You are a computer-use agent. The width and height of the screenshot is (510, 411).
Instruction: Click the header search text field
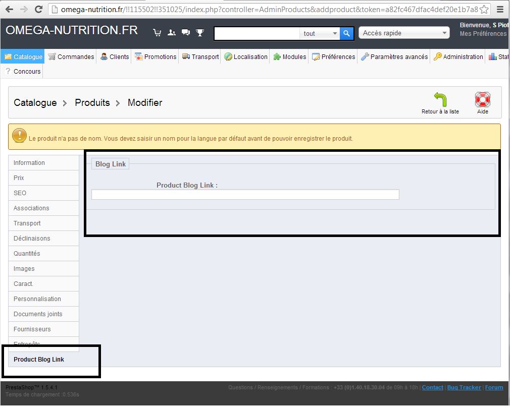point(257,33)
